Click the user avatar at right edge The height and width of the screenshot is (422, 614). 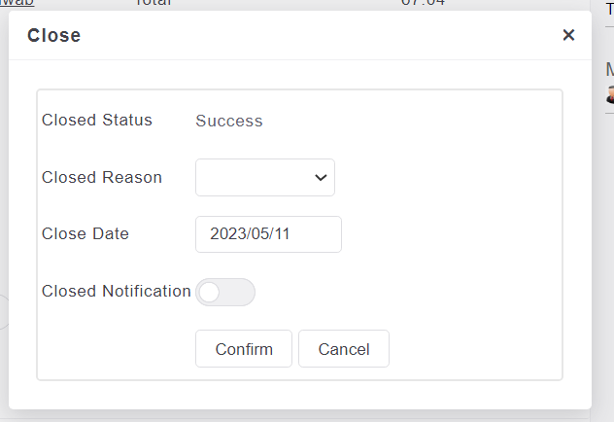[x=610, y=95]
